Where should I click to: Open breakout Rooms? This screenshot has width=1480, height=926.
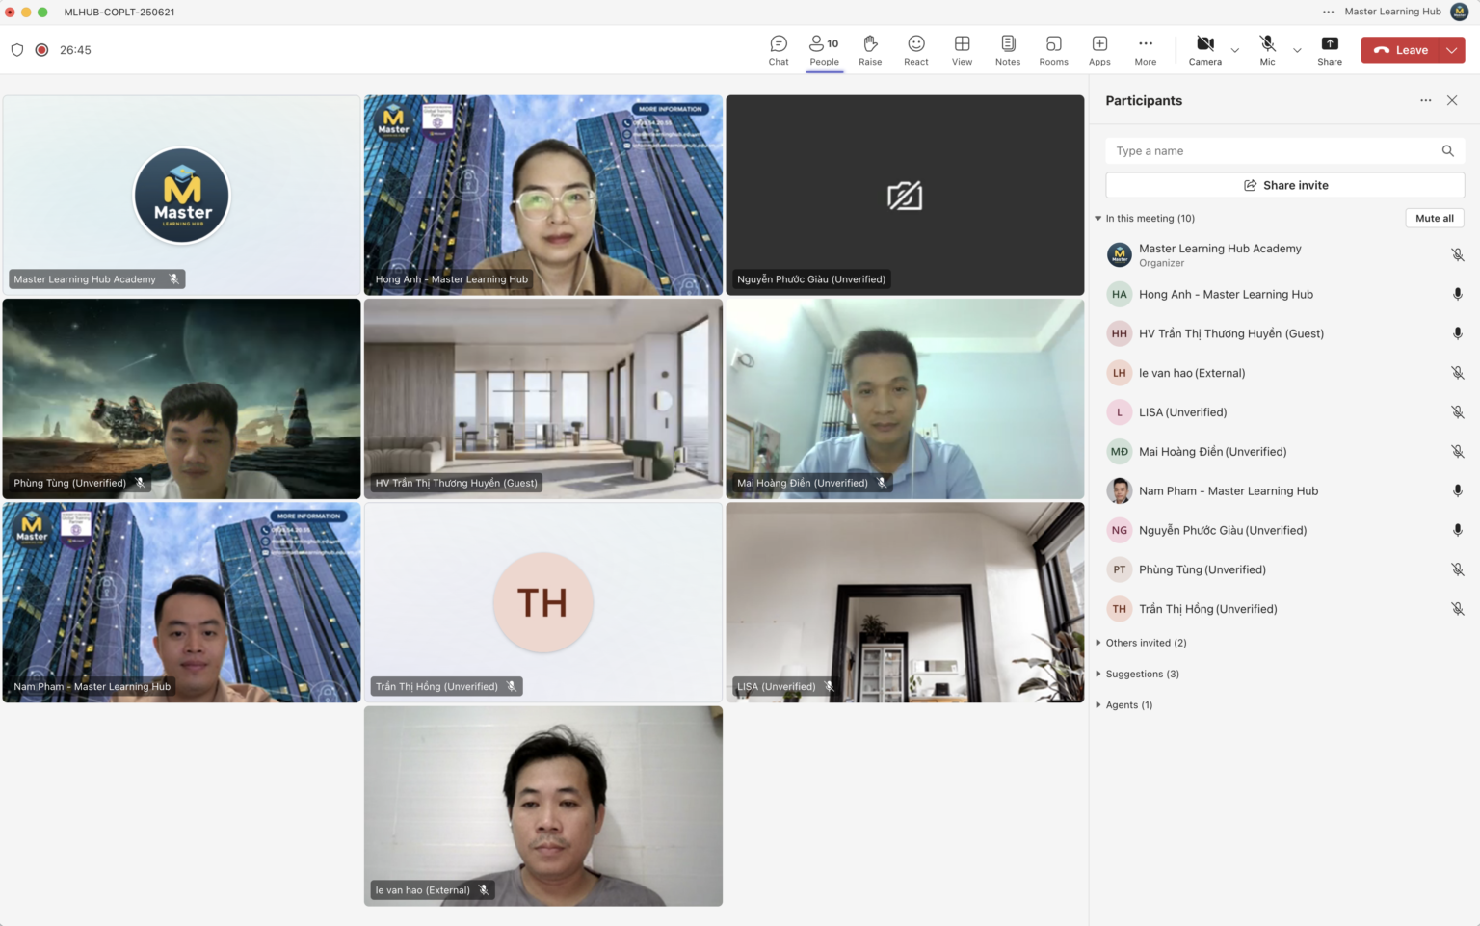click(x=1053, y=49)
